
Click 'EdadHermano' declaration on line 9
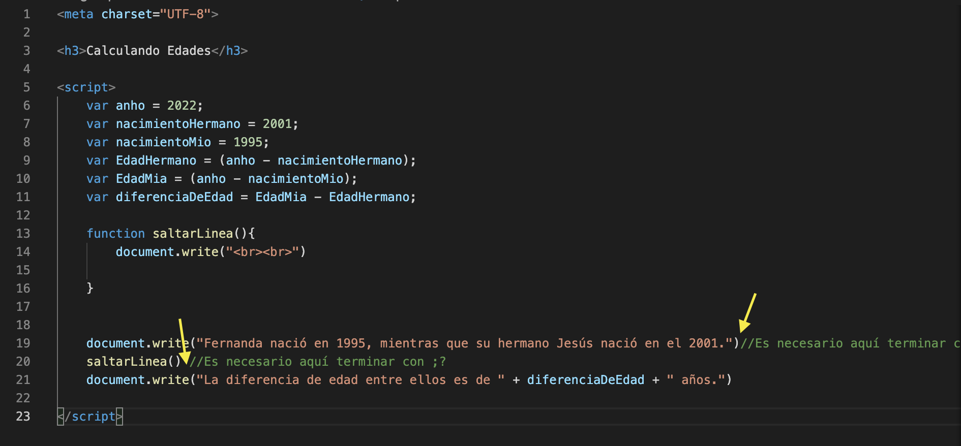[x=156, y=161]
